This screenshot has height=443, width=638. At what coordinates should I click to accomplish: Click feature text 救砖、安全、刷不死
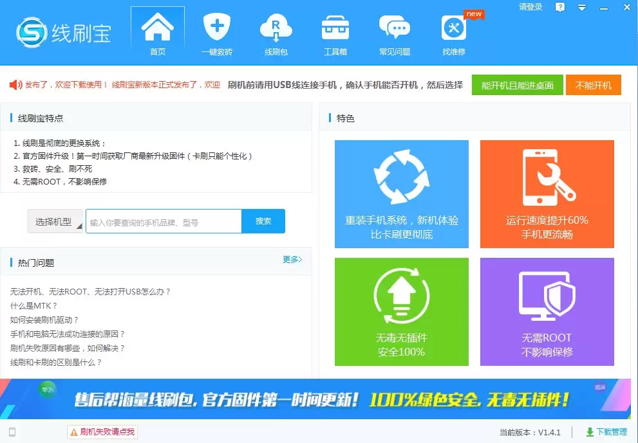point(53,168)
